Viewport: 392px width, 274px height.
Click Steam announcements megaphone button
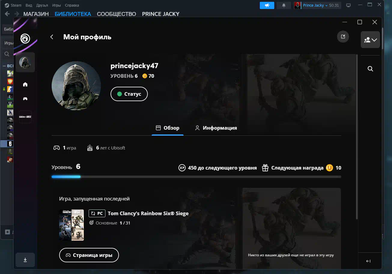point(267,5)
